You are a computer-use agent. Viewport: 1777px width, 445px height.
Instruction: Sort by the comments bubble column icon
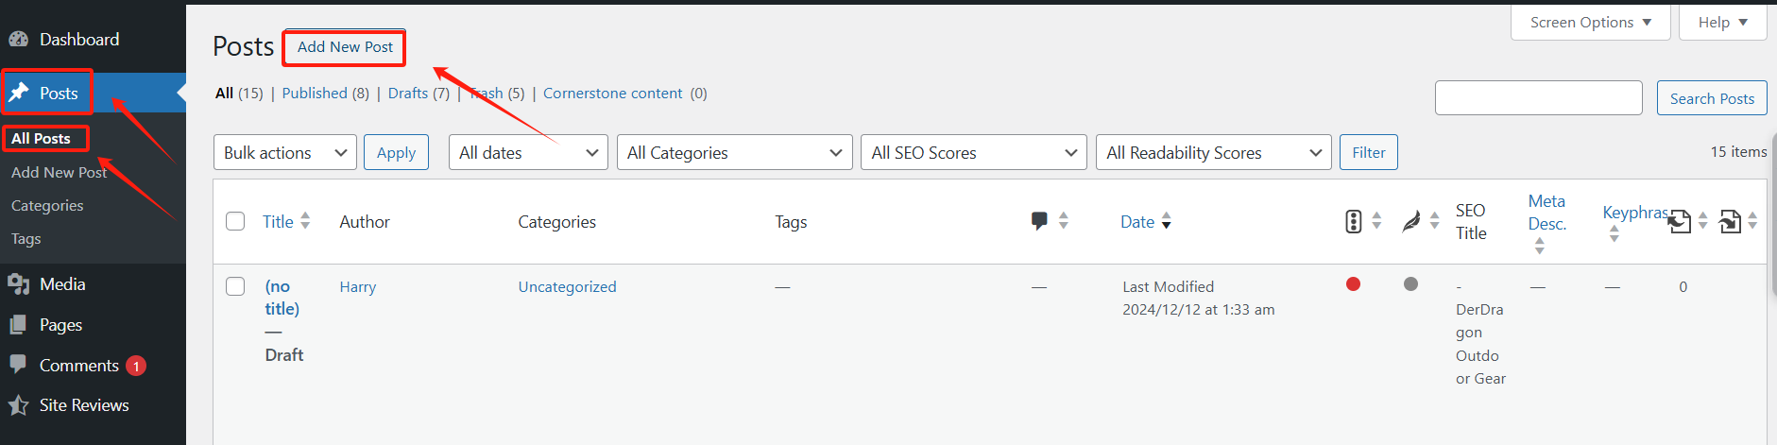click(x=1039, y=221)
